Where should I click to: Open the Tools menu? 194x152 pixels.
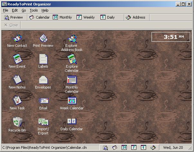tap(34, 11)
